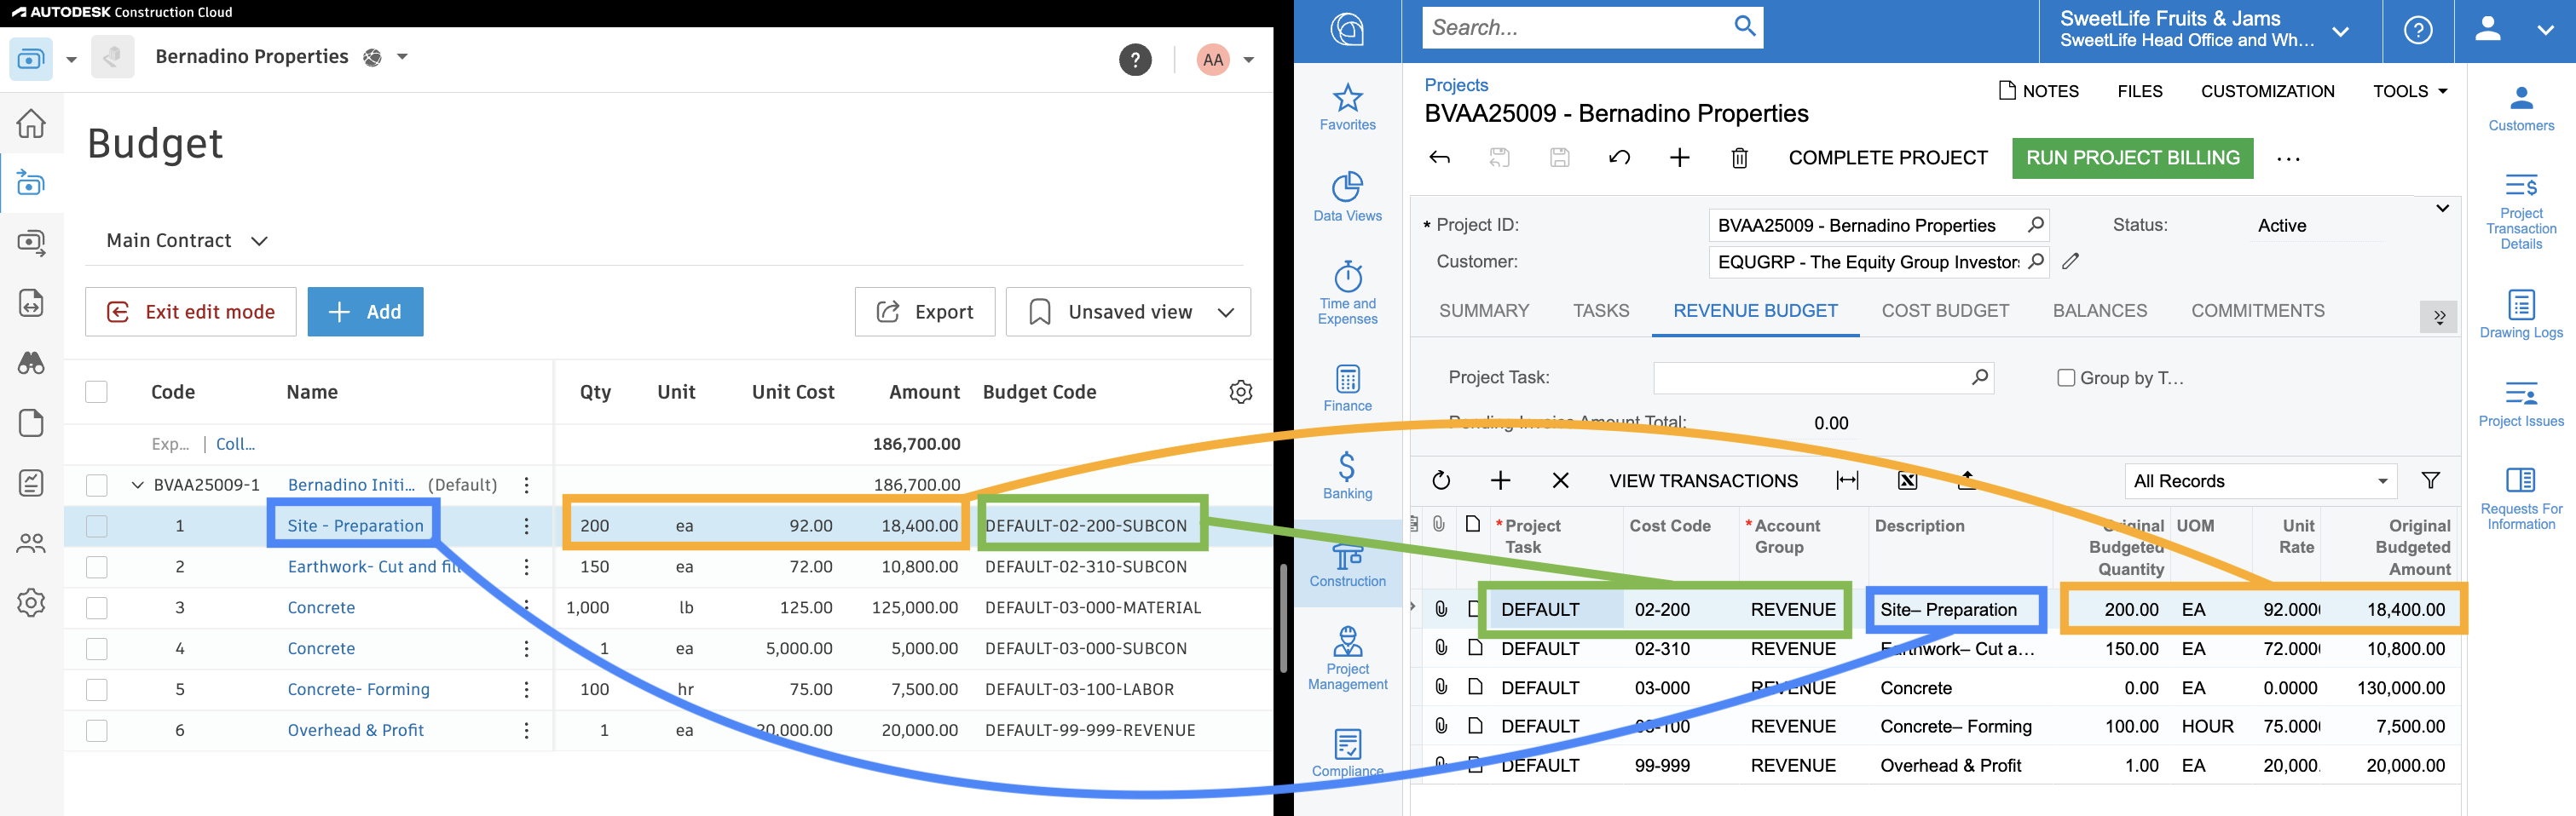2576x816 pixels.
Task: Check the row 3 Concrete checkbox
Action: 96,607
